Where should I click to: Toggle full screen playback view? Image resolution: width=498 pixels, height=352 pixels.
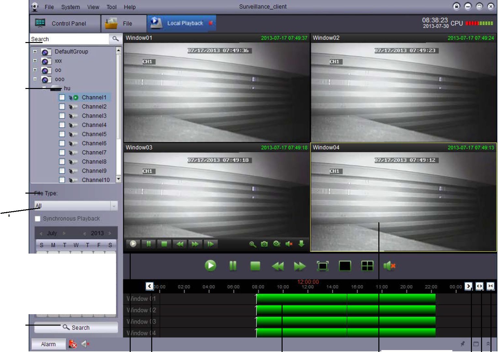[x=323, y=266]
